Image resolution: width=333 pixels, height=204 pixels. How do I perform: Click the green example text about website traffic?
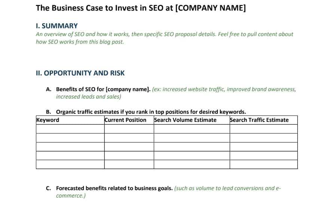coord(176,93)
